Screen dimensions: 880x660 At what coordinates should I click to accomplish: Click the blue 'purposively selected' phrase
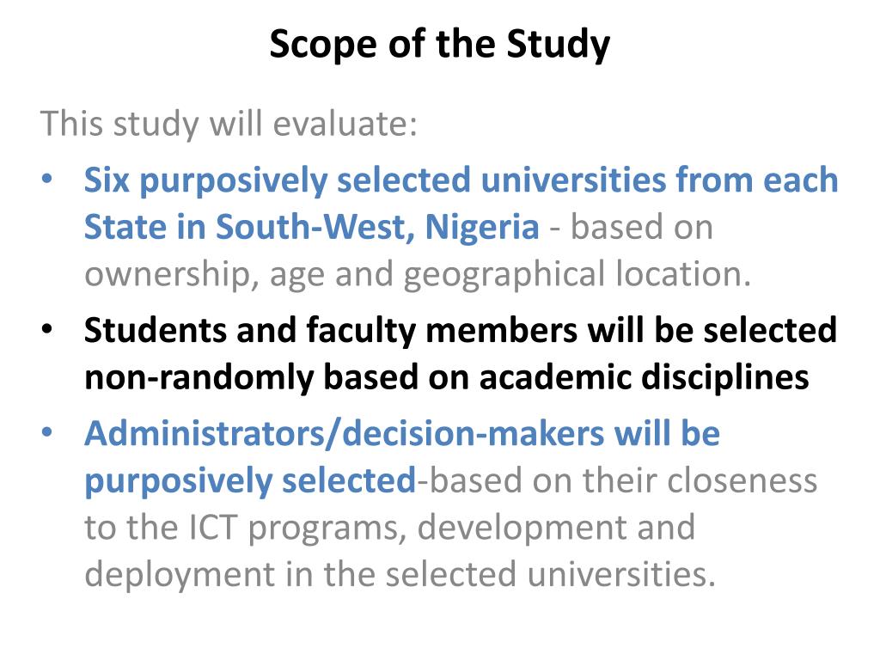click(250, 481)
